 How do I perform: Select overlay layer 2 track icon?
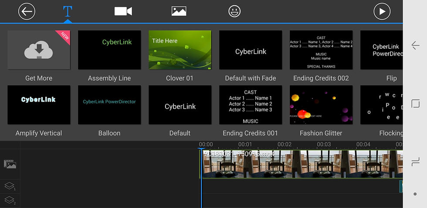pos(10,200)
